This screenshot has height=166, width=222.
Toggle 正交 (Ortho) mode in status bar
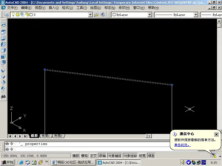[93, 156]
